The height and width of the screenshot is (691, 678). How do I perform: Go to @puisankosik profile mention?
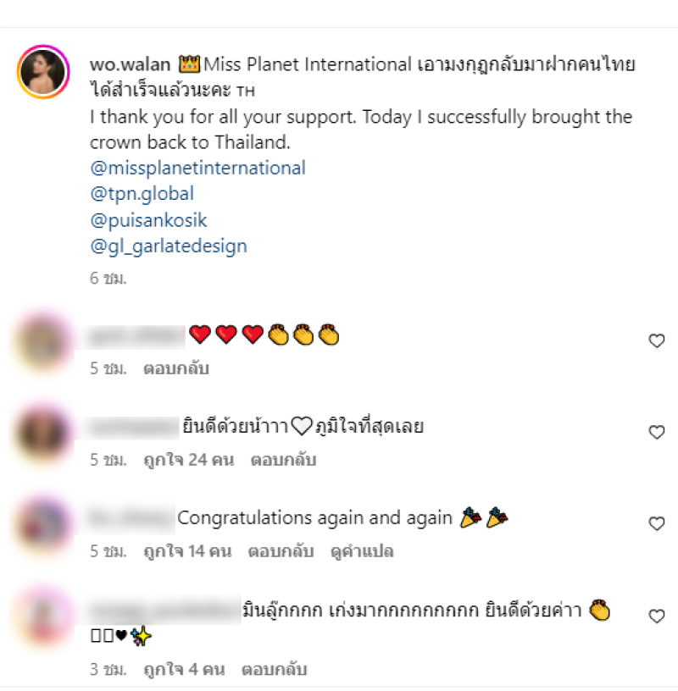point(148,220)
